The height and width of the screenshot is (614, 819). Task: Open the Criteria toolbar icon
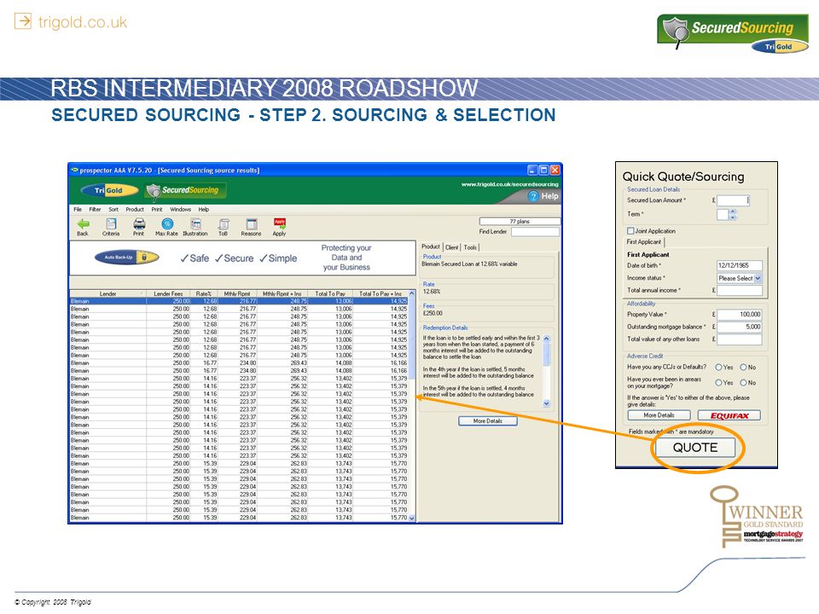click(111, 224)
